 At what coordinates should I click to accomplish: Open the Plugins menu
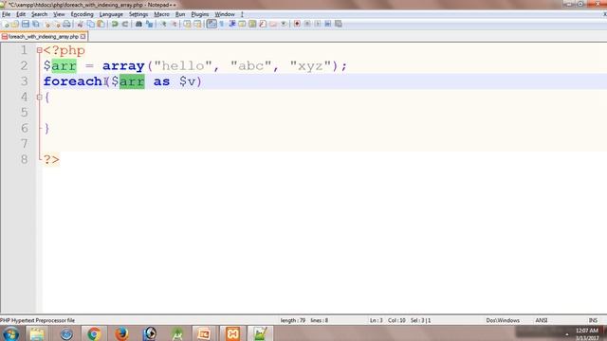click(x=200, y=14)
